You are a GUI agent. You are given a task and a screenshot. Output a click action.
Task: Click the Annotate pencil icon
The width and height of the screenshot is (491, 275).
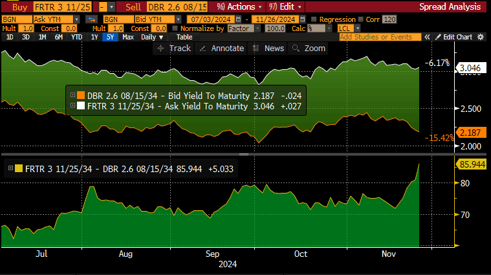pyautogui.click(x=202, y=49)
